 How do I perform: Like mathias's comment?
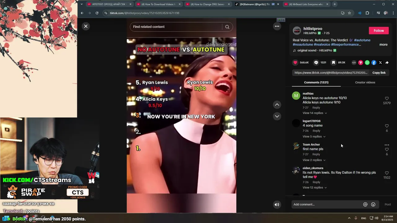[x=387, y=98]
